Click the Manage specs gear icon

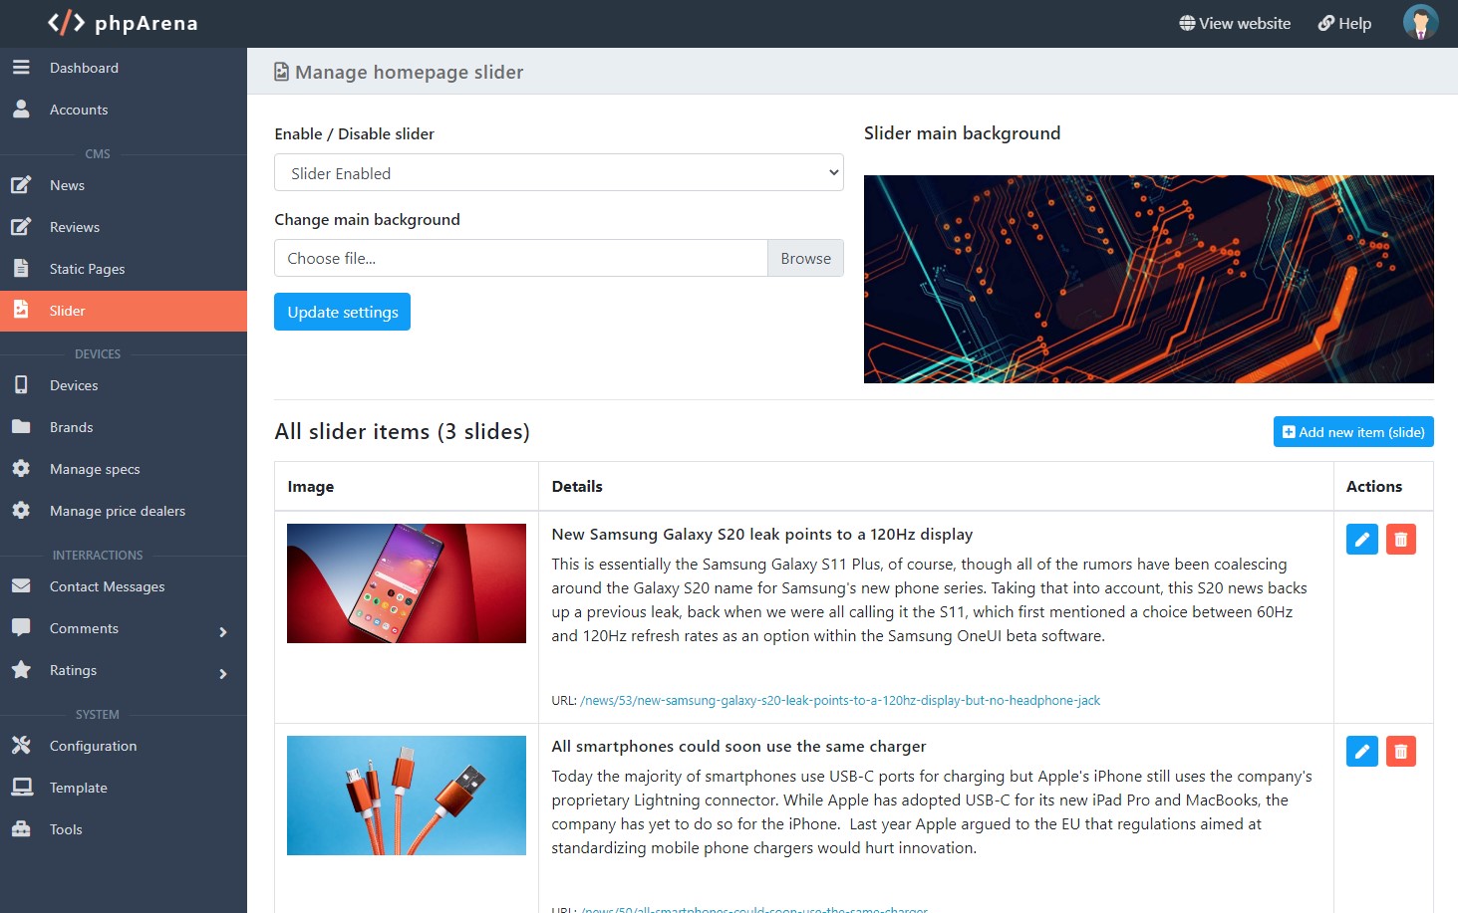coord(21,469)
